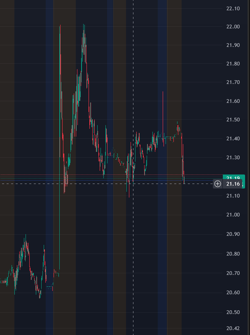This screenshot has height=335, width=250.
Task: Click the 22.10 price axis label
Action: [233, 9]
